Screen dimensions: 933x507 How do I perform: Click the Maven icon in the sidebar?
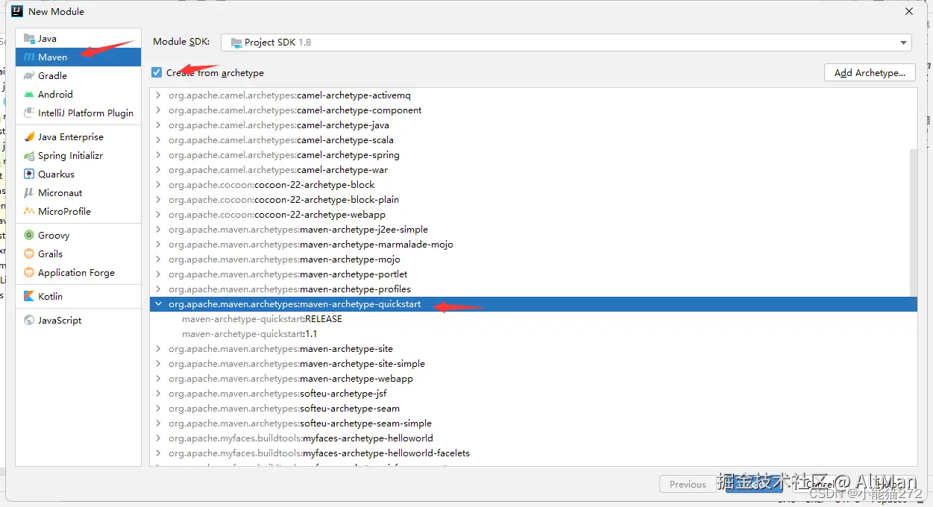click(x=29, y=57)
